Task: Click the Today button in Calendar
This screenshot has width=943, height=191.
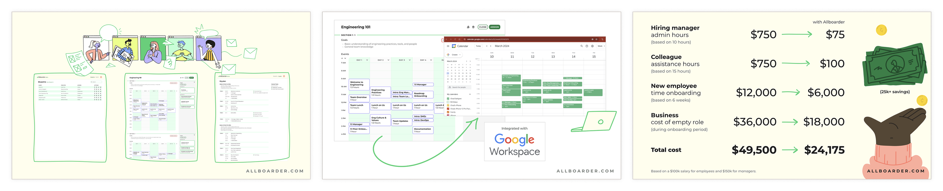Action: [x=478, y=46]
